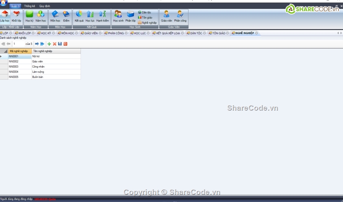Open the Quy định ribbon tab
The height and width of the screenshot is (202, 343).
[x=45, y=6]
